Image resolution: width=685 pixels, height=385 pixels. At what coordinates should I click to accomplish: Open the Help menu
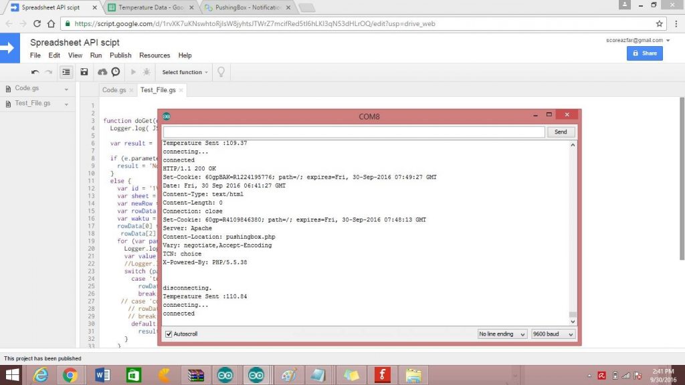pos(185,55)
